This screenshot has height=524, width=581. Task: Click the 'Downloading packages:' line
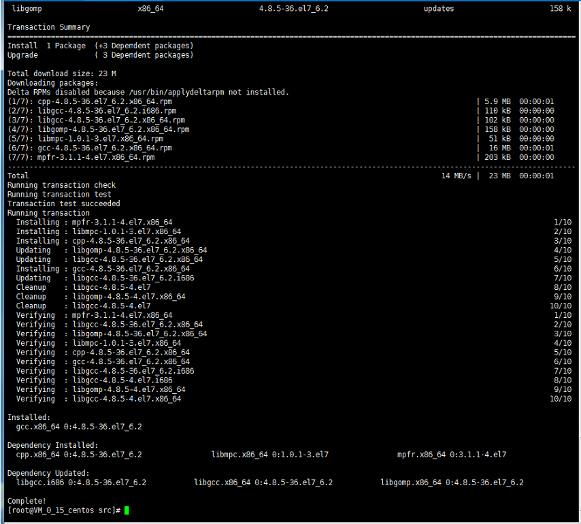coord(52,82)
